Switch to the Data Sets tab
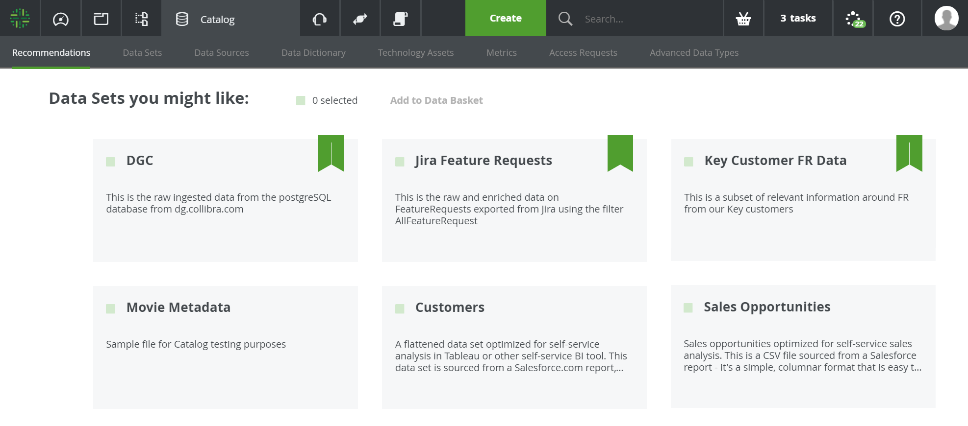 142,52
